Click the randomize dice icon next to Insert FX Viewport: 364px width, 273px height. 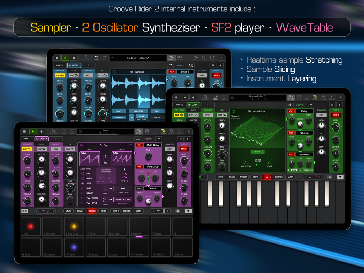[x=137, y=139]
